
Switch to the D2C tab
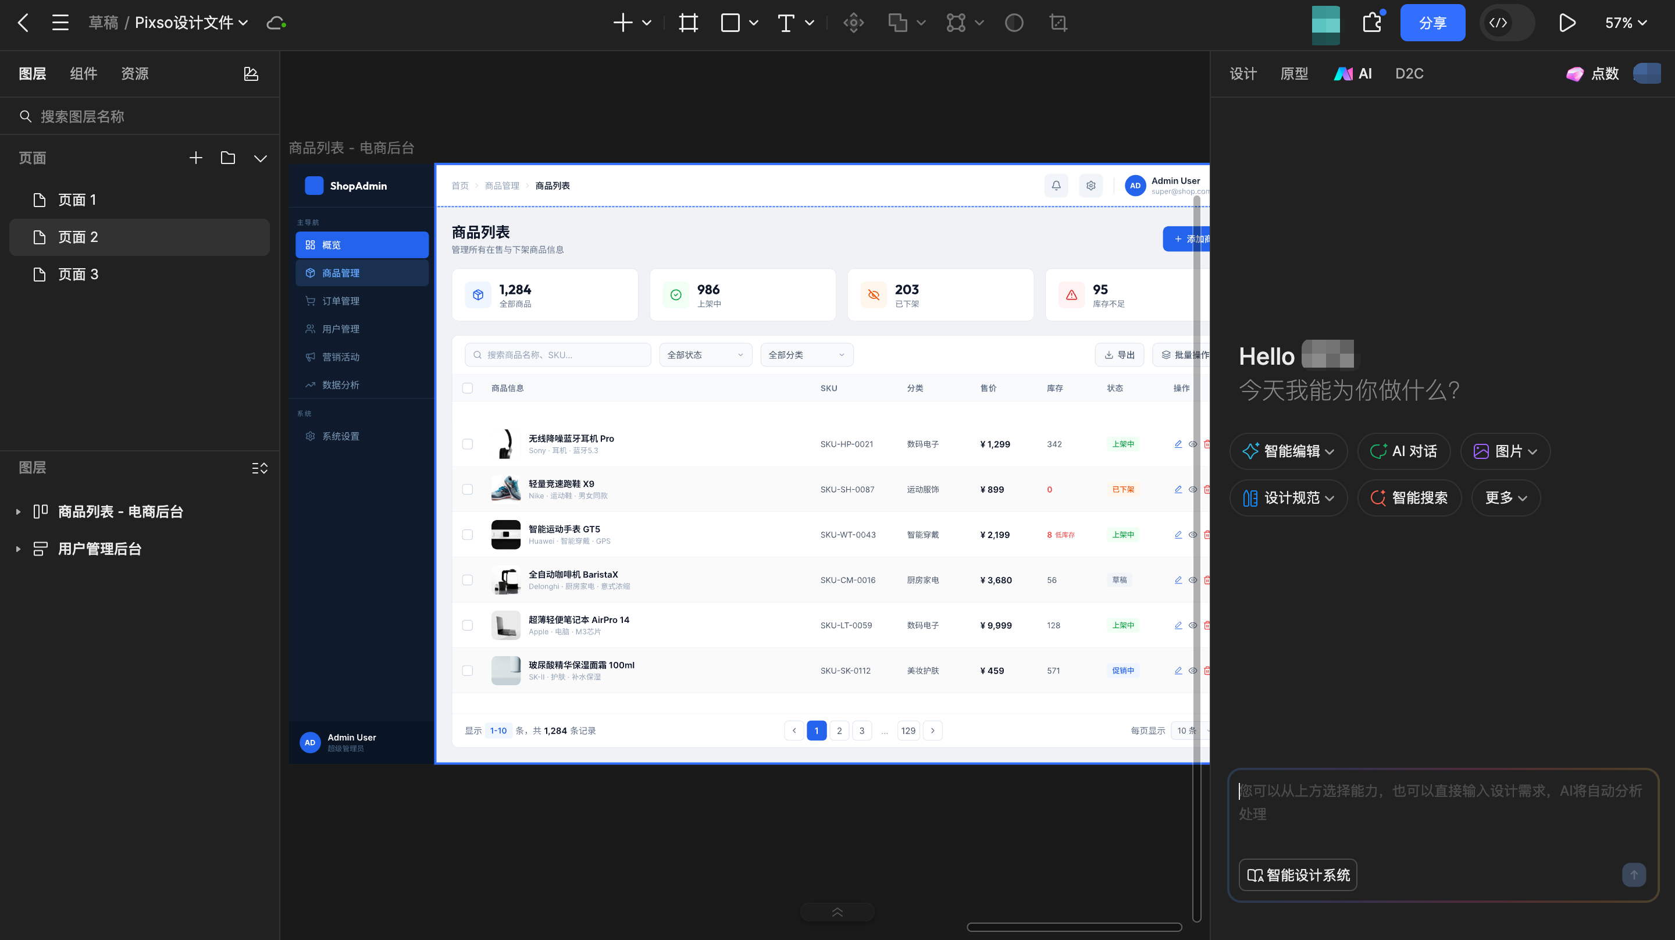(x=1409, y=73)
